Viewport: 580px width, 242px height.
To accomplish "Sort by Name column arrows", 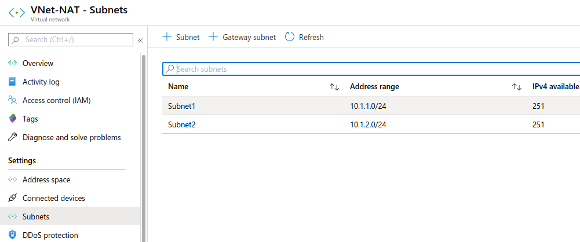I will pyautogui.click(x=334, y=87).
